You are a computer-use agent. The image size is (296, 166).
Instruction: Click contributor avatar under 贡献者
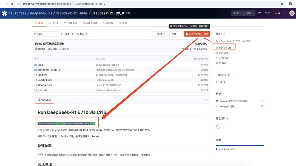click(x=218, y=126)
